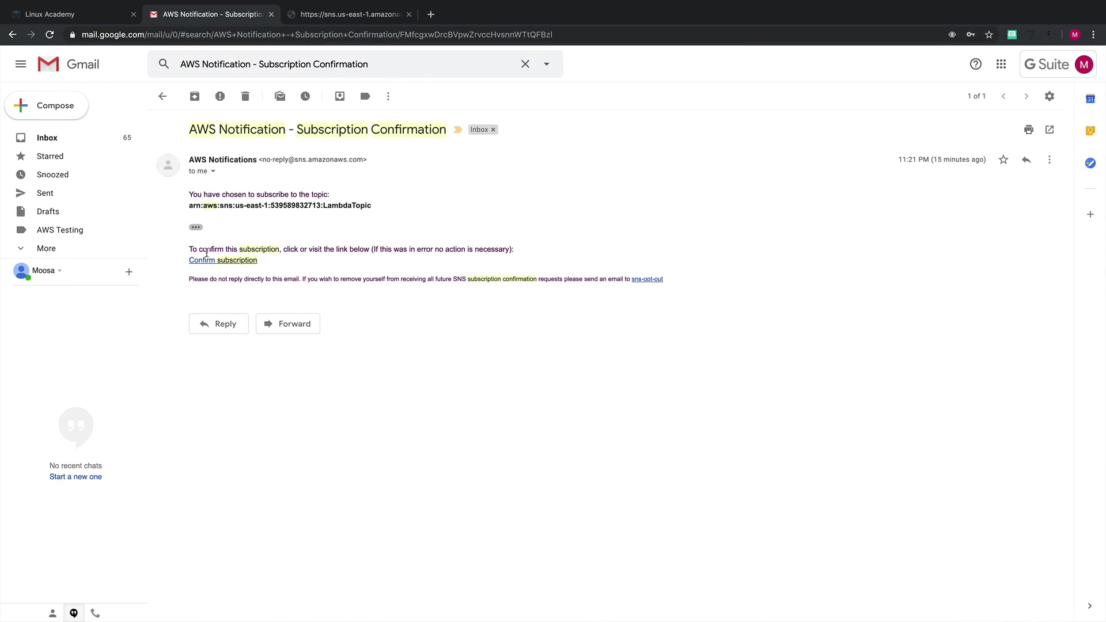Viewport: 1106px width, 622px height.
Task: Delete this email using trash icon
Action: coord(245,96)
